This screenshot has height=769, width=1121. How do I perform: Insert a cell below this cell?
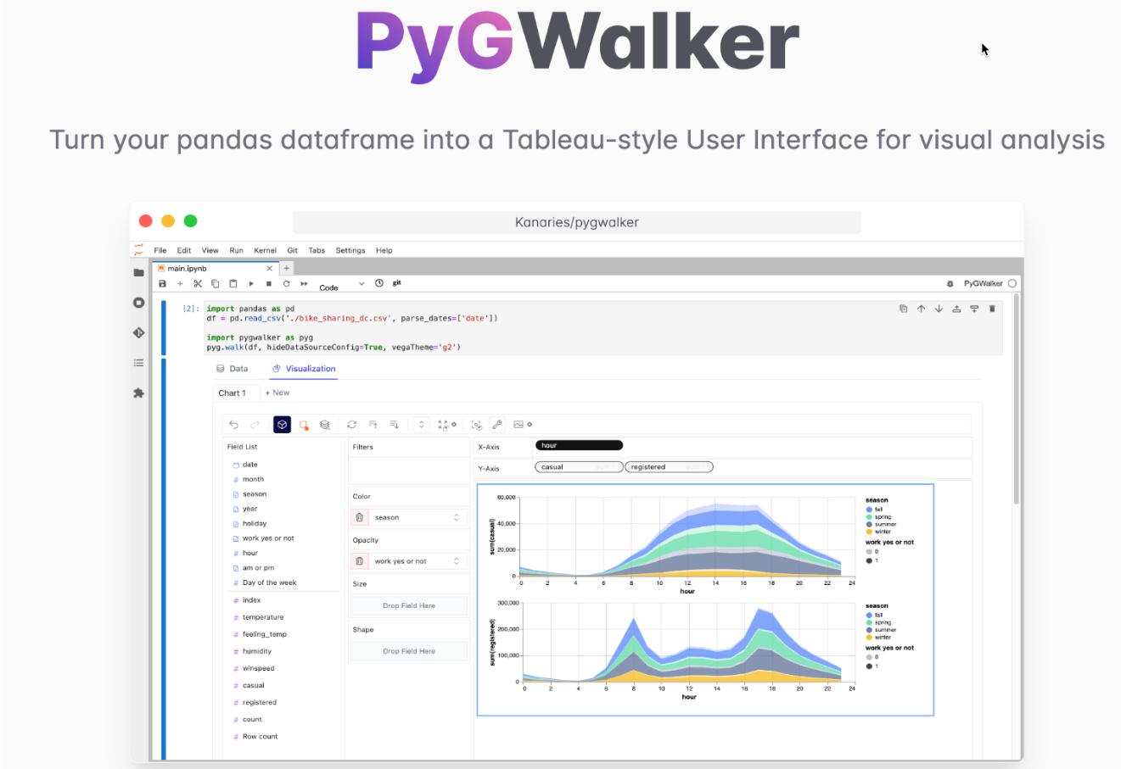(x=974, y=309)
